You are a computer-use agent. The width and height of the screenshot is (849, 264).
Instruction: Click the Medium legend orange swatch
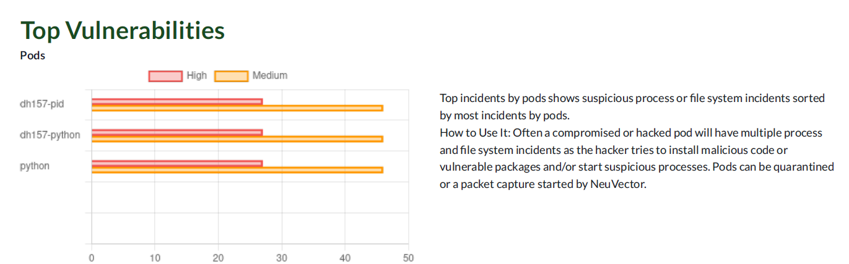point(231,76)
